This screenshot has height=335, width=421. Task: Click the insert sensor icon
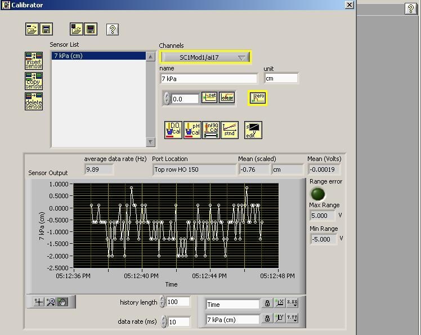click(34, 61)
